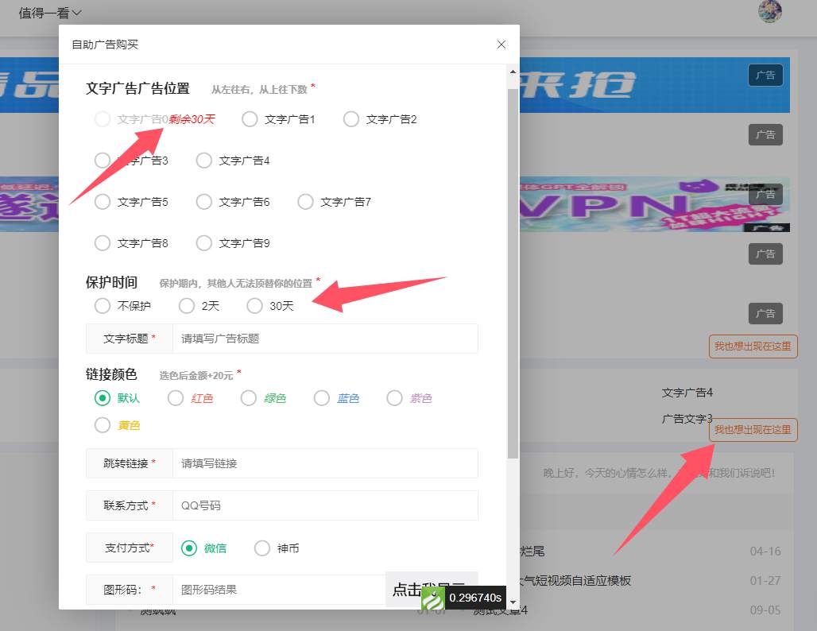Select 文字广告2 position radio
817x631 pixels.
(351, 119)
